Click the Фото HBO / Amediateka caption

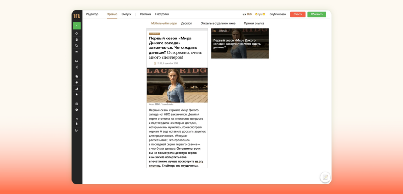161,104
